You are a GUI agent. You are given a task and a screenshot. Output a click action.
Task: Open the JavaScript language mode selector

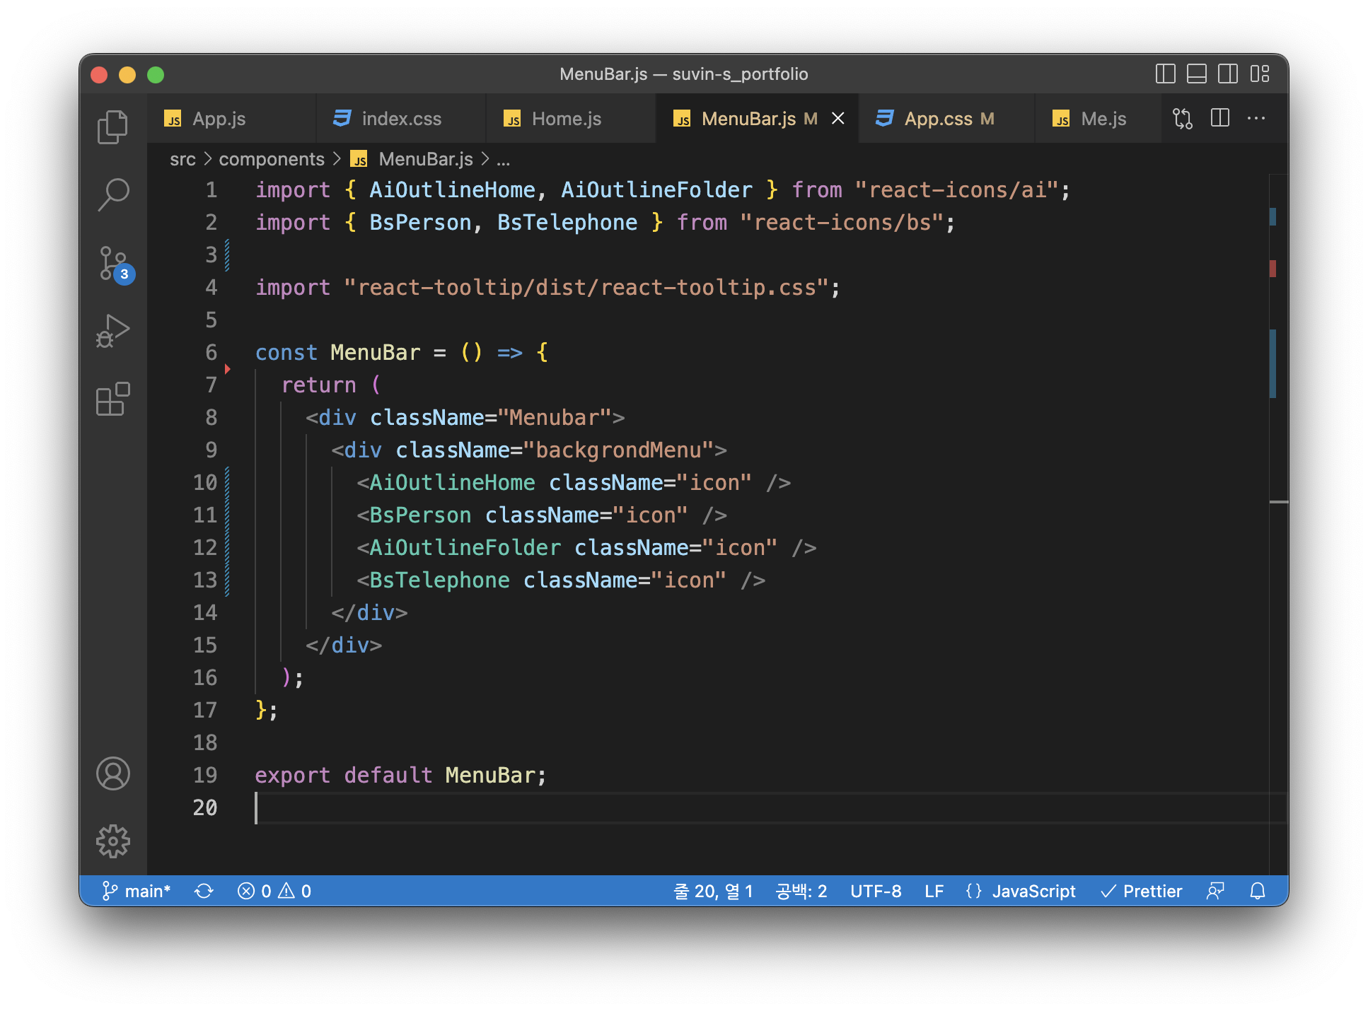coord(1033,891)
